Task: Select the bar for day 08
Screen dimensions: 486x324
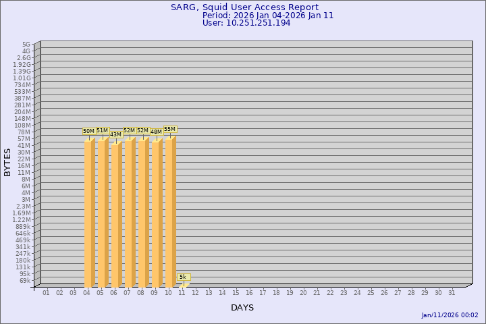Action: click(x=143, y=213)
